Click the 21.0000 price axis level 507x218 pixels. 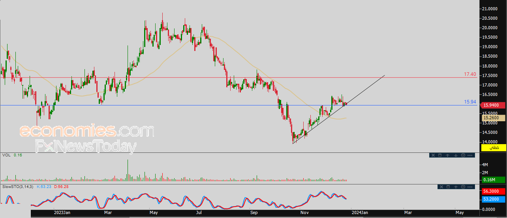tap(490, 9)
